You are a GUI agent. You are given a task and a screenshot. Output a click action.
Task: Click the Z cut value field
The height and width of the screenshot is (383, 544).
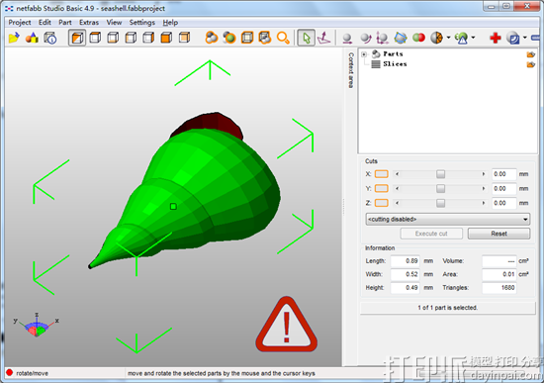pyautogui.click(x=503, y=203)
